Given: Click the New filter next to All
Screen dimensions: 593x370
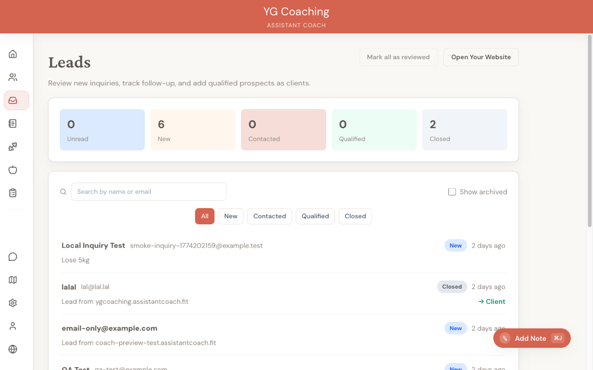Looking at the screenshot, I should click(x=231, y=216).
